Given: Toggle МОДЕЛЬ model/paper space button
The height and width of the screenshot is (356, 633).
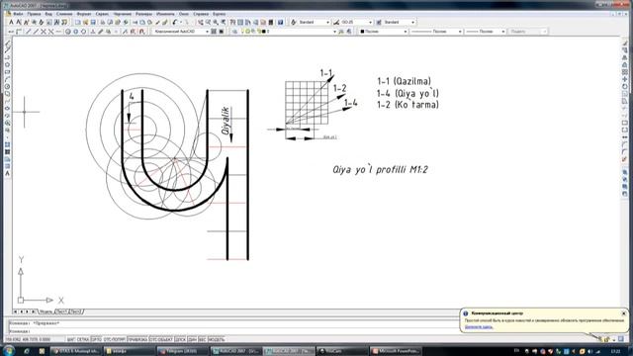Looking at the screenshot, I should [217, 339].
